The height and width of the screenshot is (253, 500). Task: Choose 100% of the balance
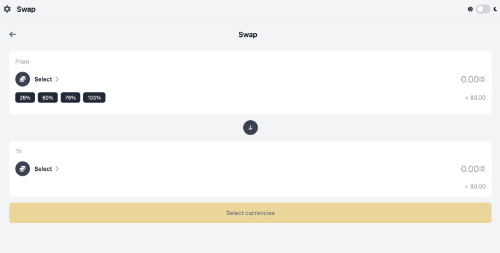94,98
